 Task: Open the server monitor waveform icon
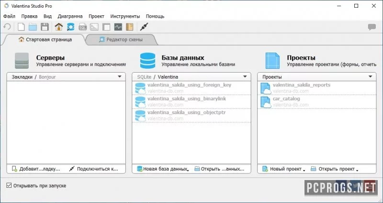(x=118, y=27)
